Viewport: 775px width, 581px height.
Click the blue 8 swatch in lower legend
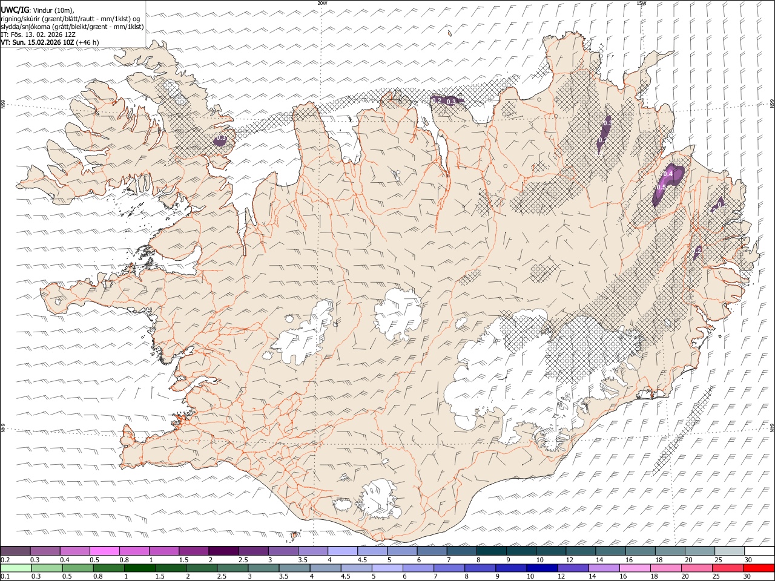(x=480, y=568)
